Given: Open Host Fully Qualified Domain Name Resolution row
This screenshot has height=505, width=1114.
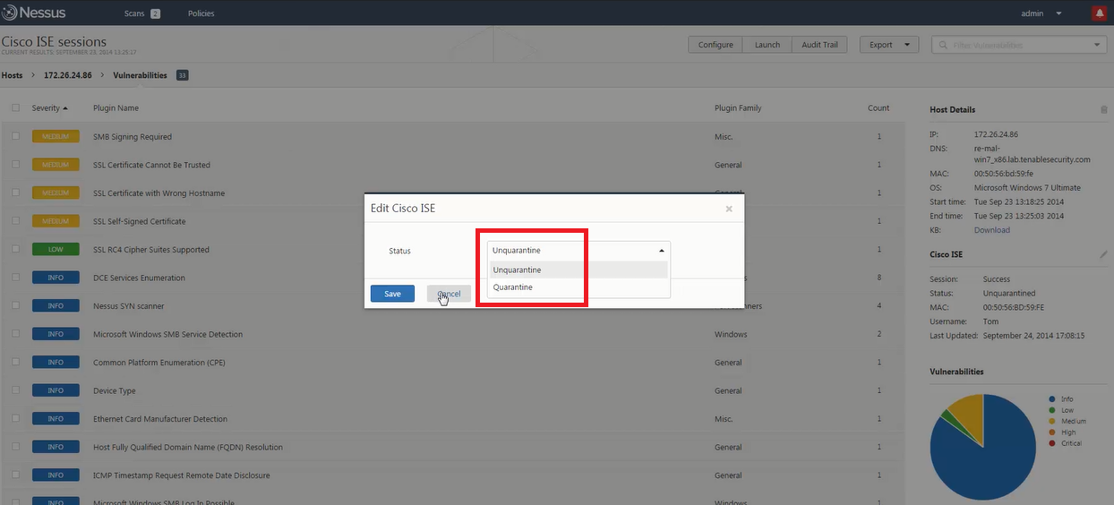Looking at the screenshot, I should point(451,447).
